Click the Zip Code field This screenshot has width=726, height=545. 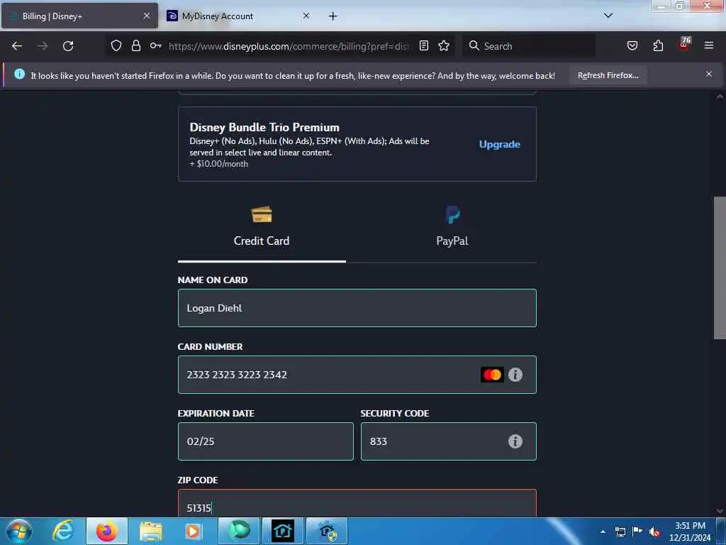[x=357, y=503]
